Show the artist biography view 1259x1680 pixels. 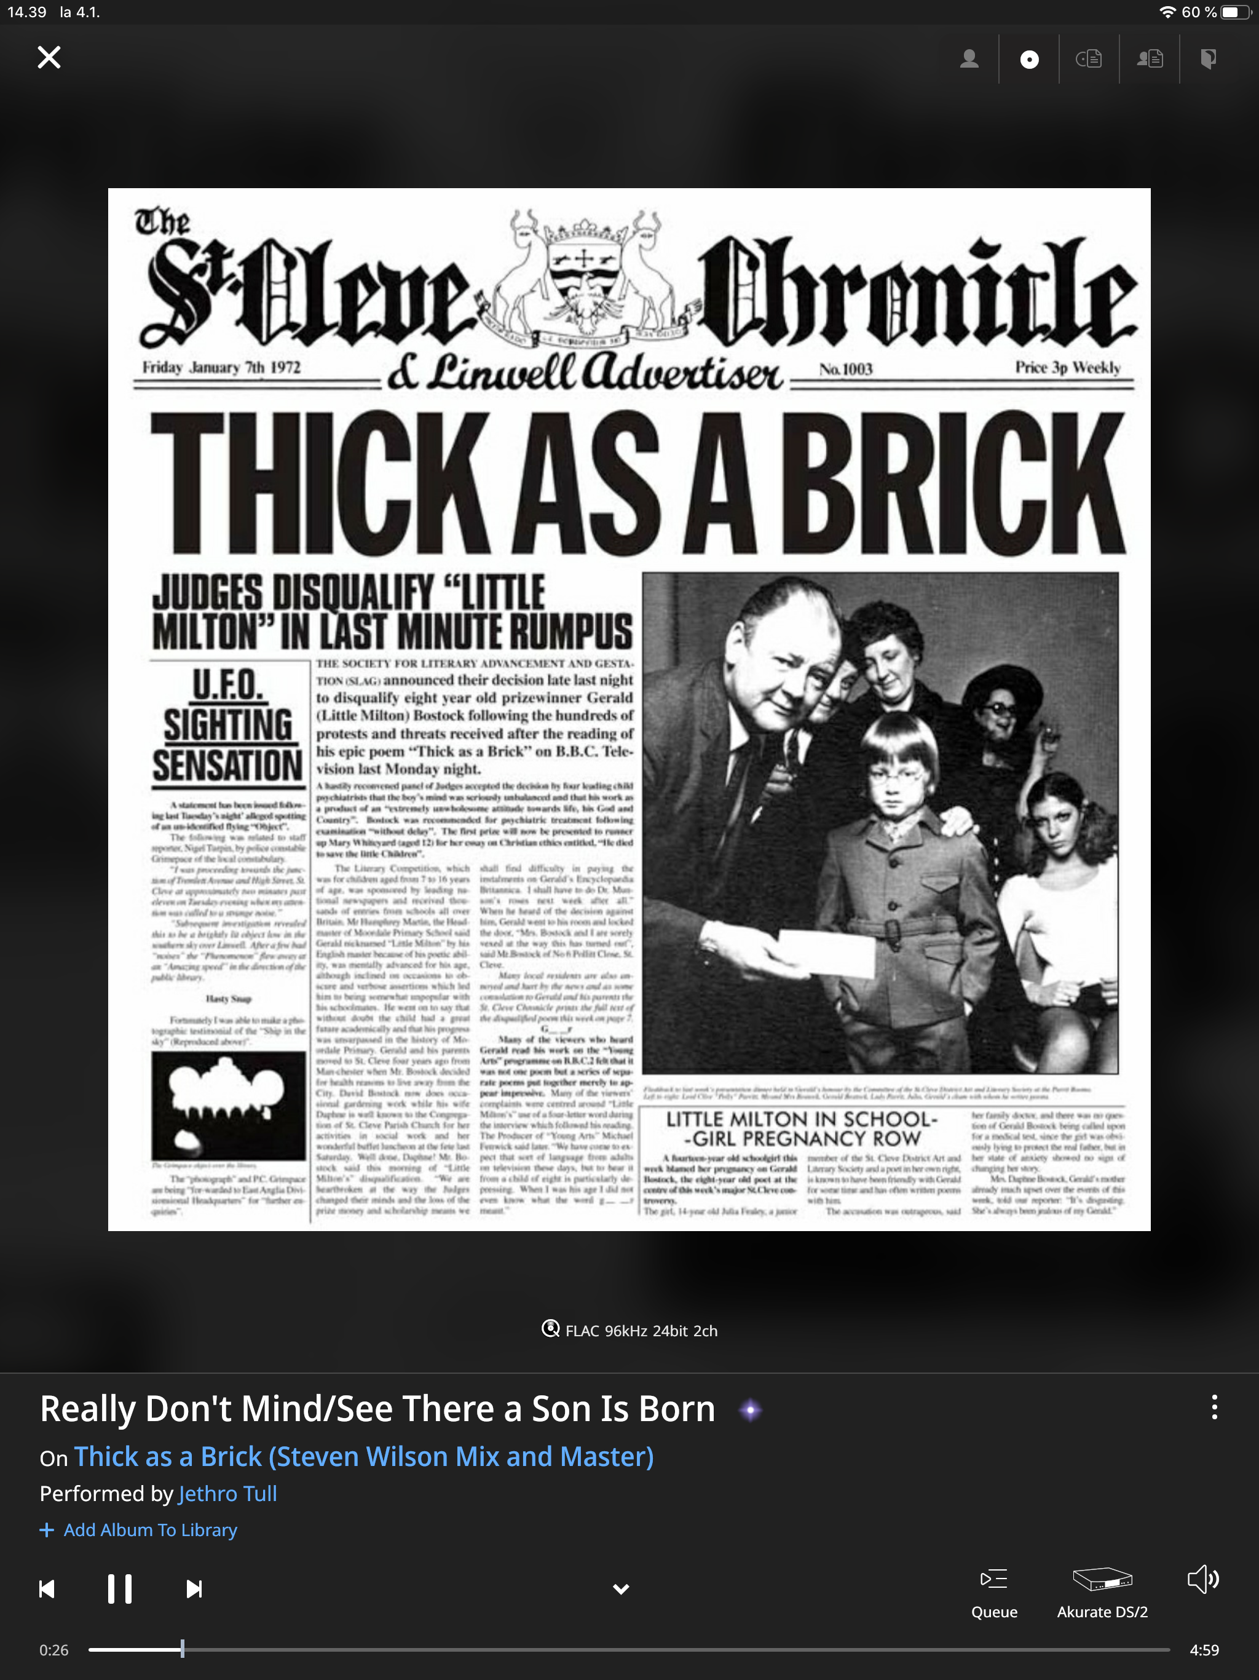[1150, 58]
